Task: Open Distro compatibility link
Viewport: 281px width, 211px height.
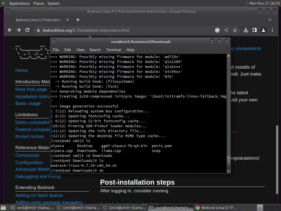Action: [33, 122]
